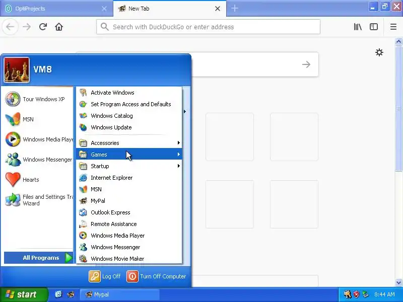Click the network connection tray icon
This screenshot has height=302, width=403.
(365, 294)
